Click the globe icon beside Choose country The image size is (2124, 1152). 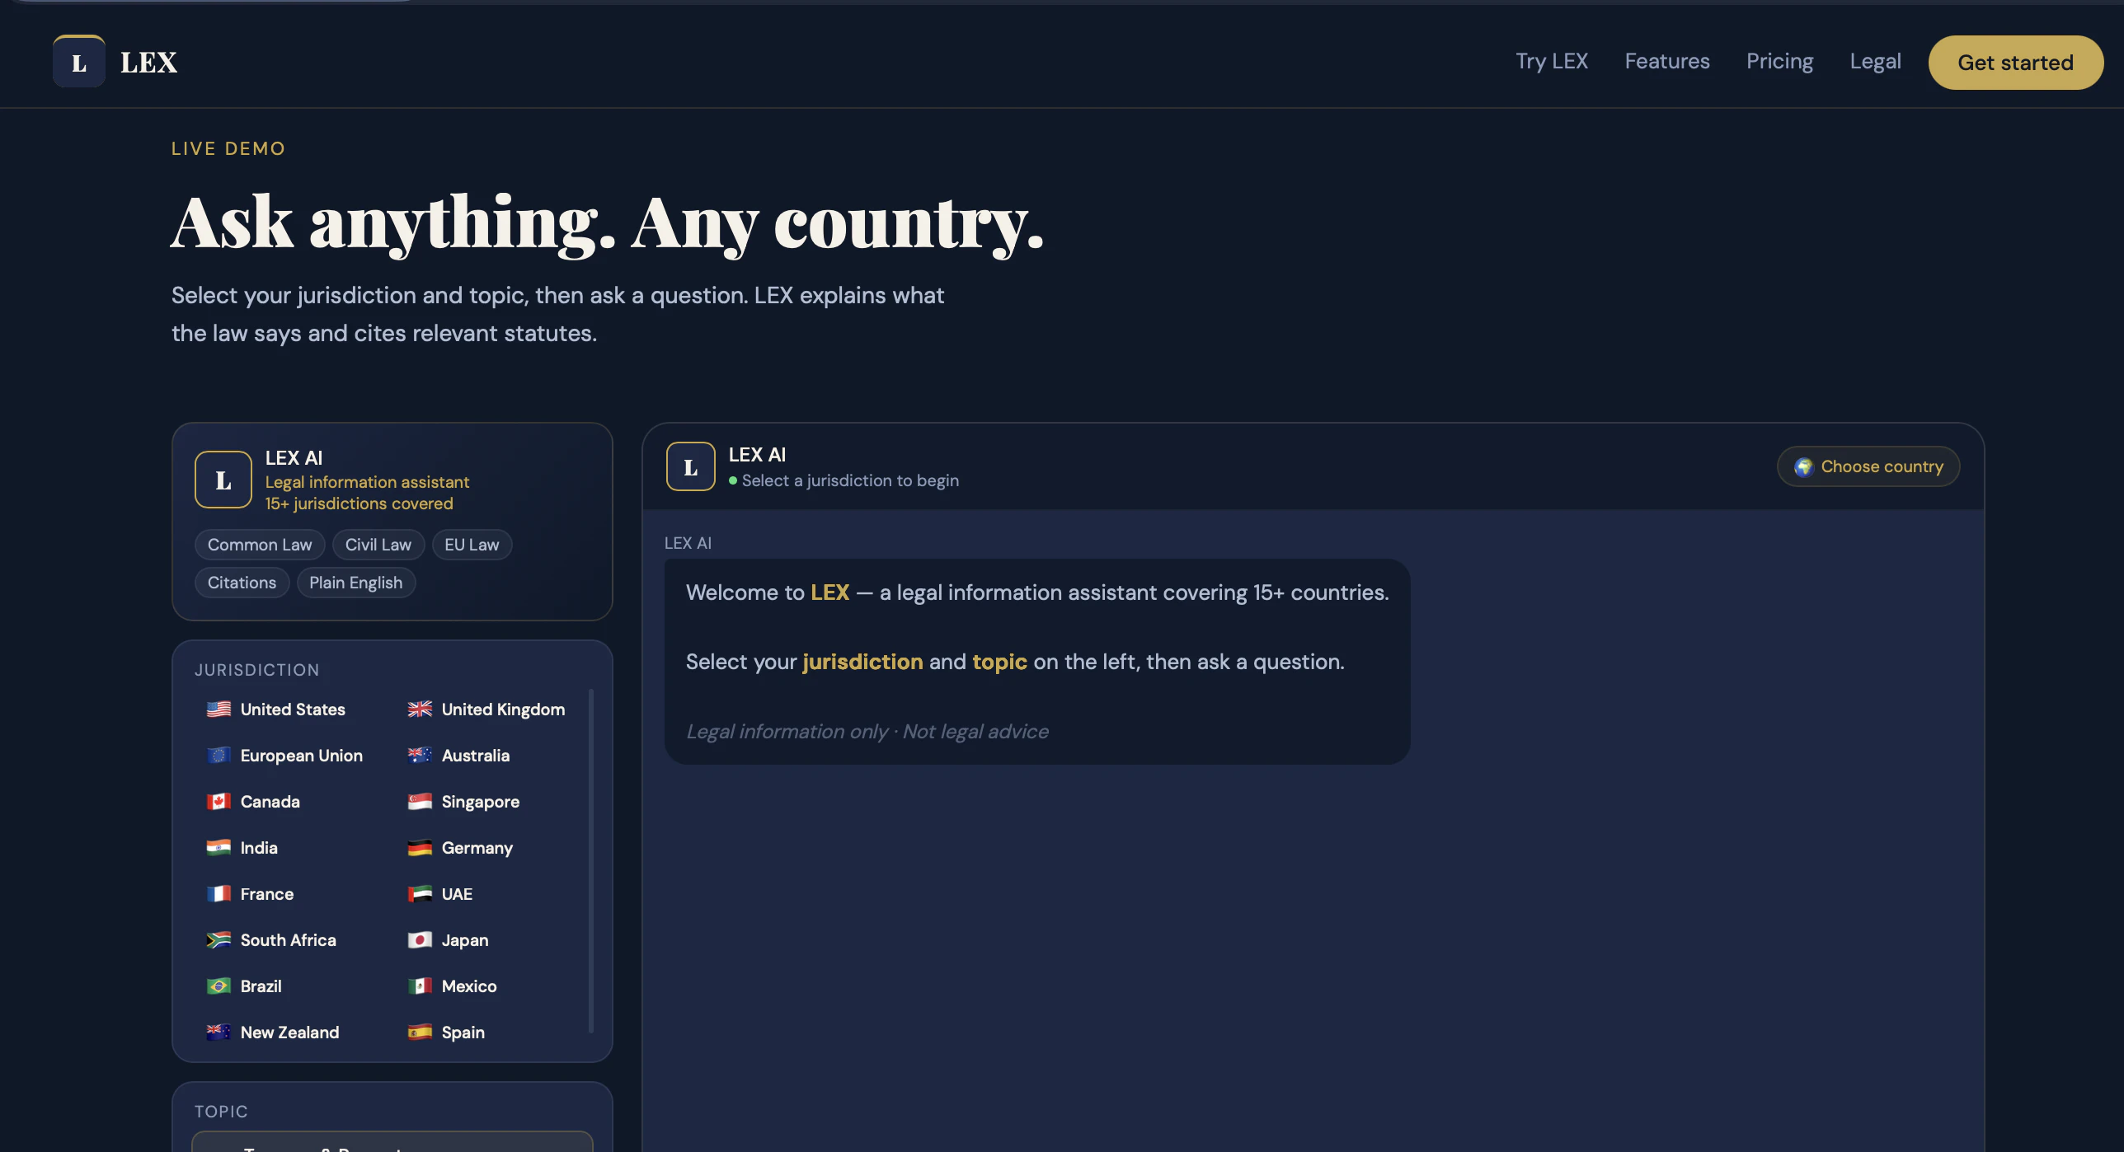[x=1803, y=467]
